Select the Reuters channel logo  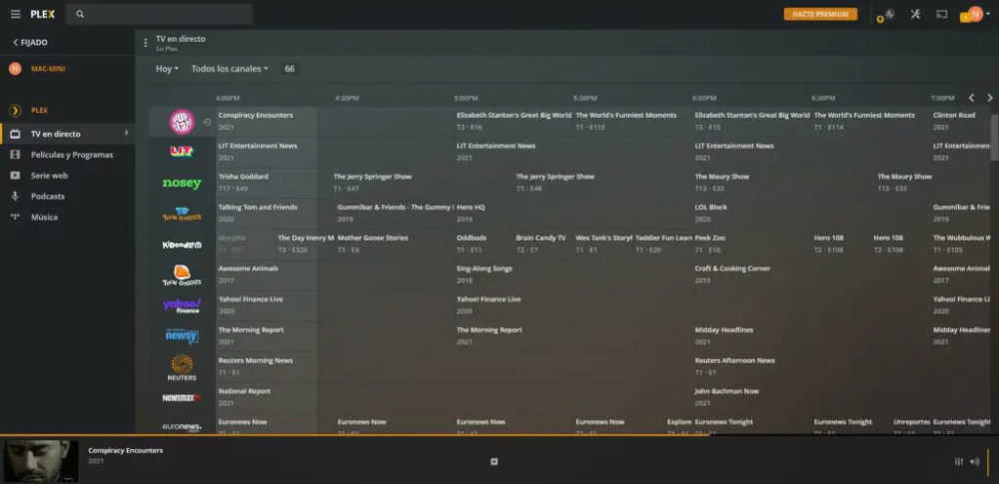point(182,367)
